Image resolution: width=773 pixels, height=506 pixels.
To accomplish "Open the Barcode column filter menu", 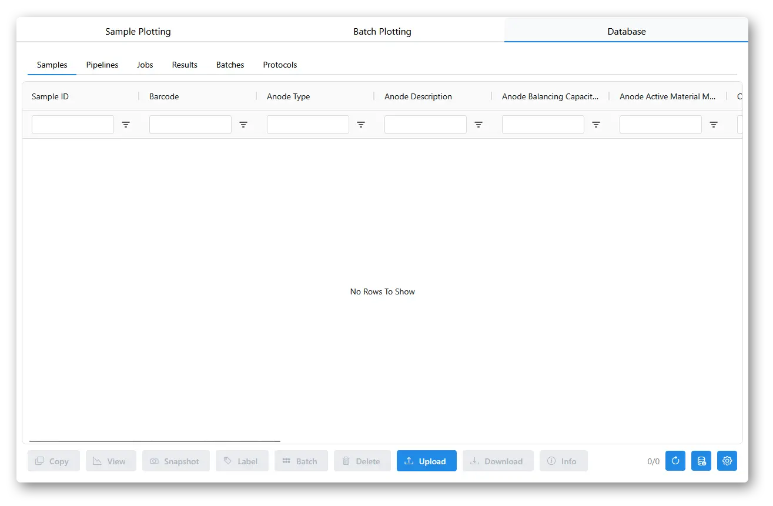I will point(243,125).
